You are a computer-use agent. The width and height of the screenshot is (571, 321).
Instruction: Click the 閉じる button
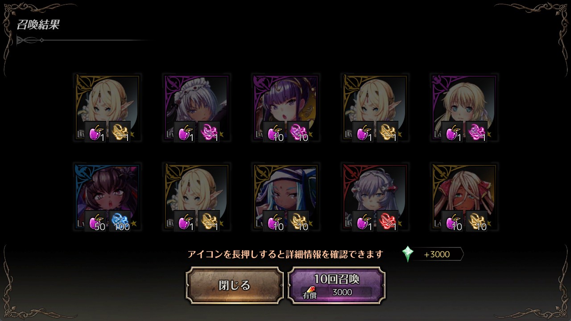(x=235, y=285)
